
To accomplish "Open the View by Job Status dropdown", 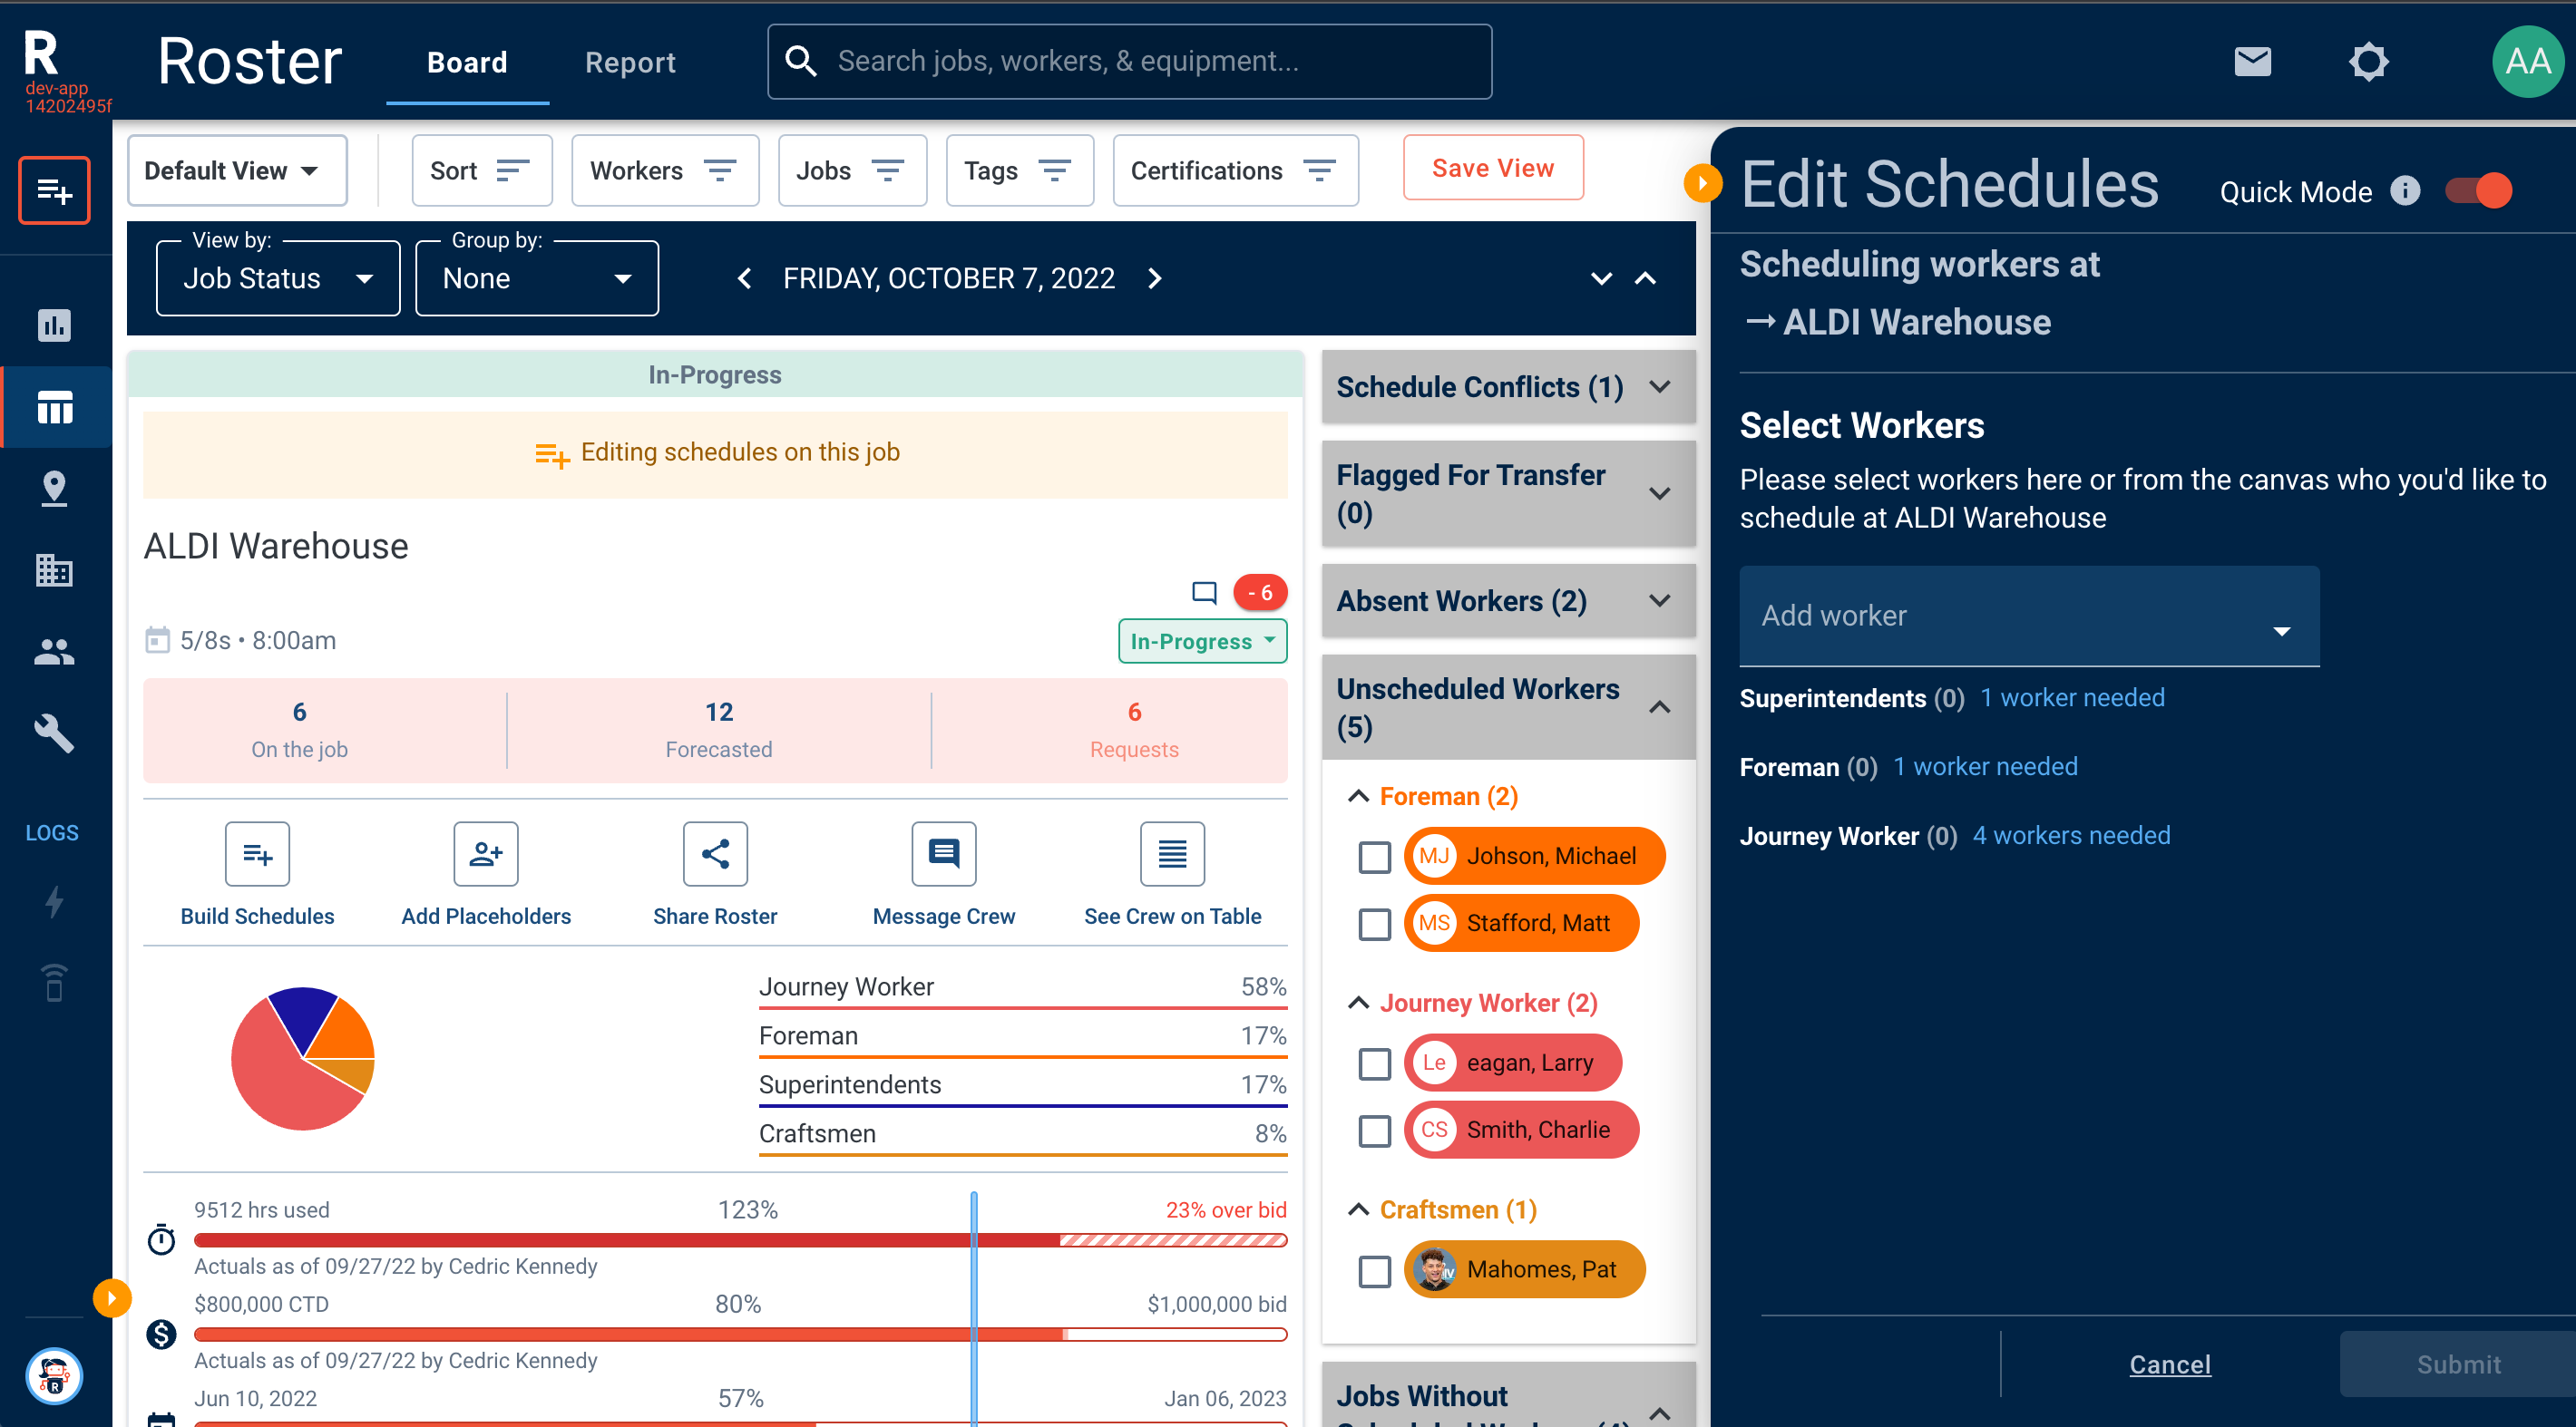I will tap(278, 277).
